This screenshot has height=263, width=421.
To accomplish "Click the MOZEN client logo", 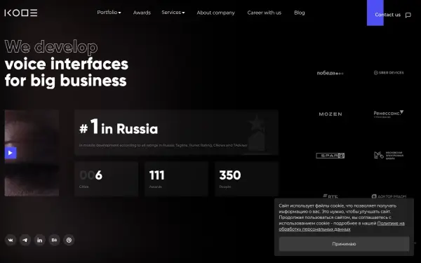I will point(330,114).
